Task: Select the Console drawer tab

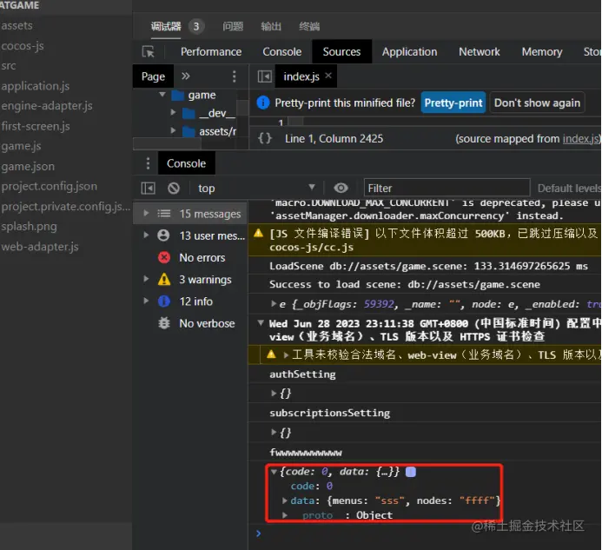Action: click(186, 163)
